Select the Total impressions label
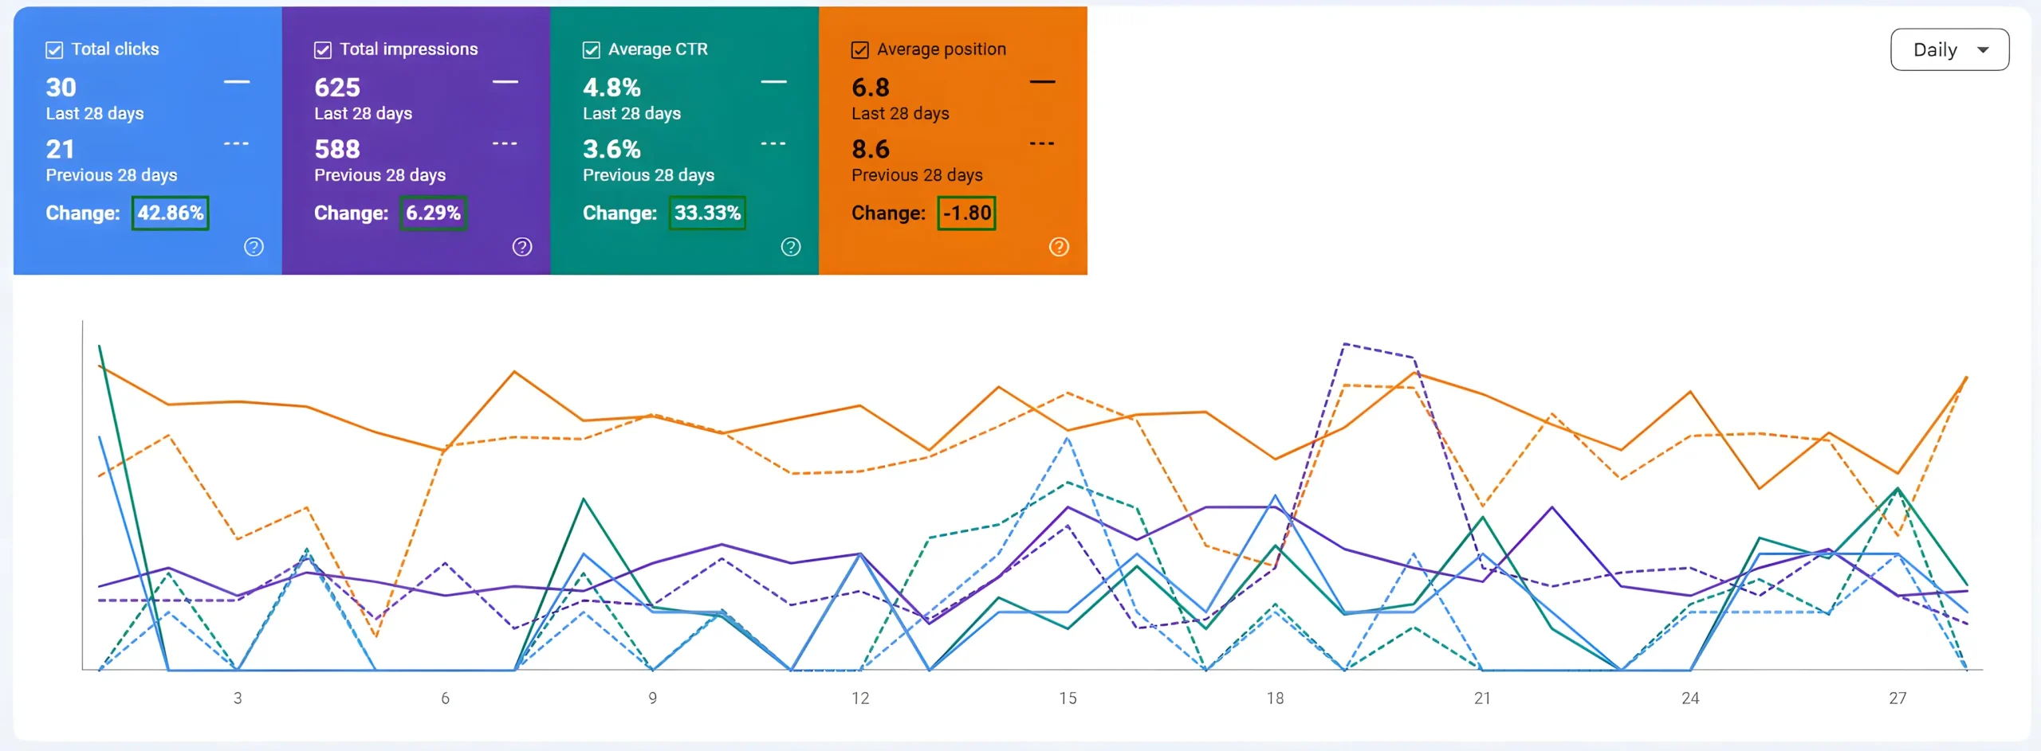Viewport: 2041px width, 751px height. [409, 49]
